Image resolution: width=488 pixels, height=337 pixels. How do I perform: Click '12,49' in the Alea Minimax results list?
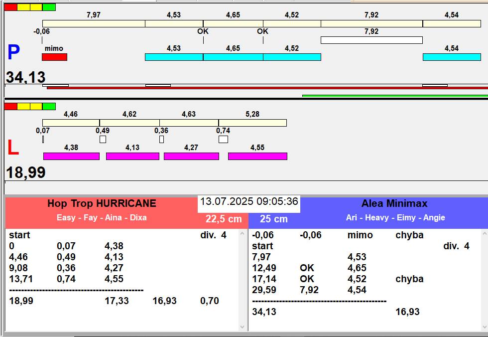click(264, 268)
